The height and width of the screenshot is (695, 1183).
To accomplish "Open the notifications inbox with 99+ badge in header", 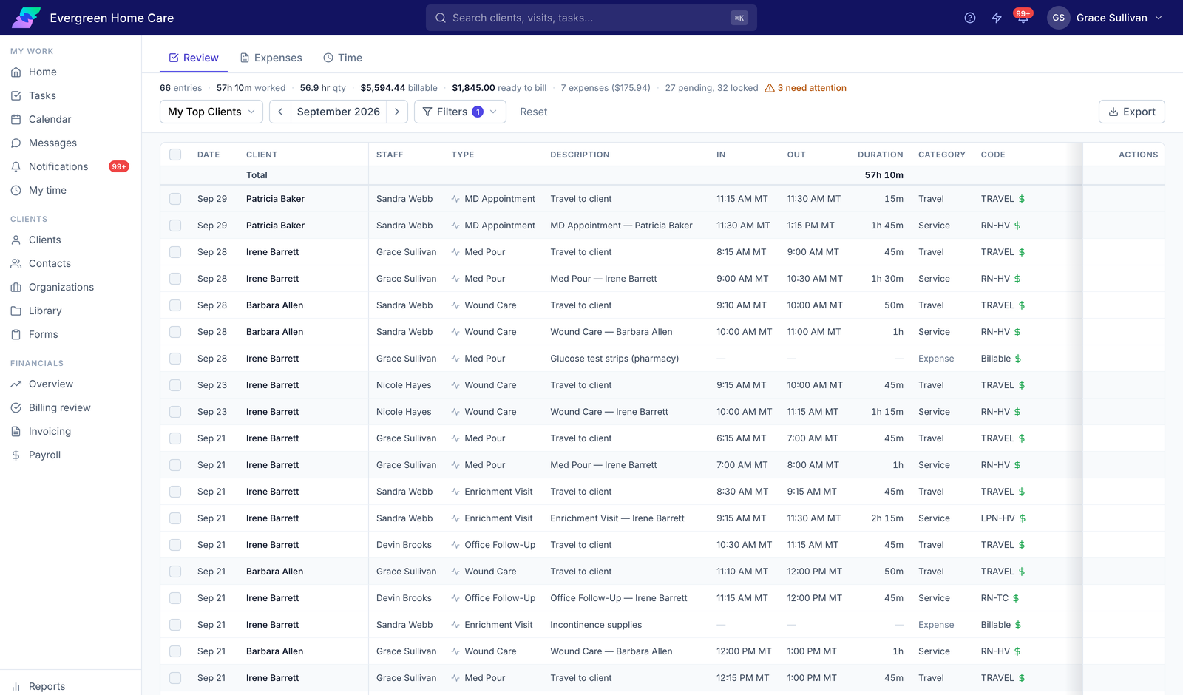I will pos(1023,18).
